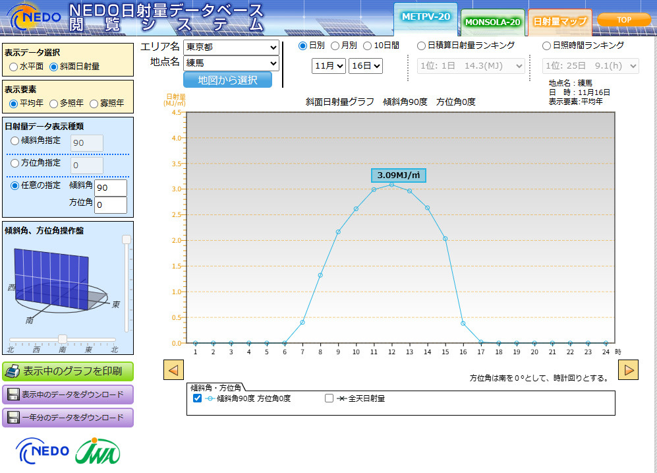This screenshot has width=657, height=473.
Task: Open the エリア名 dropdown showing 東京都
Action: (x=231, y=47)
